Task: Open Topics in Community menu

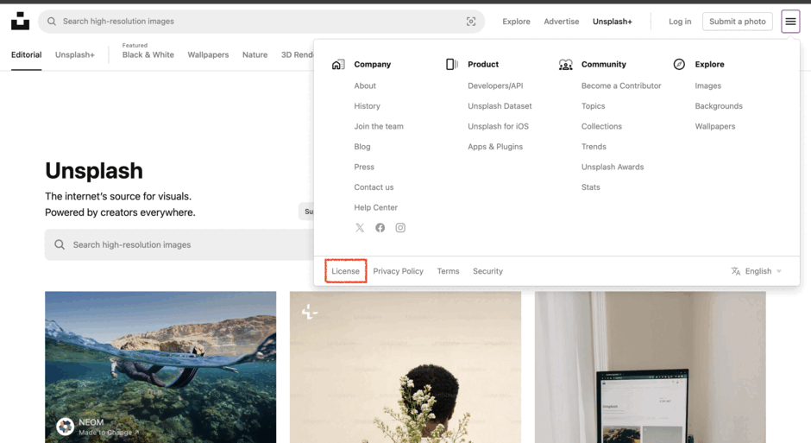Action: [594, 106]
